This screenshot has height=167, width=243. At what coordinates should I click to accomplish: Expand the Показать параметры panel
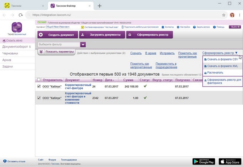[x=56, y=52]
